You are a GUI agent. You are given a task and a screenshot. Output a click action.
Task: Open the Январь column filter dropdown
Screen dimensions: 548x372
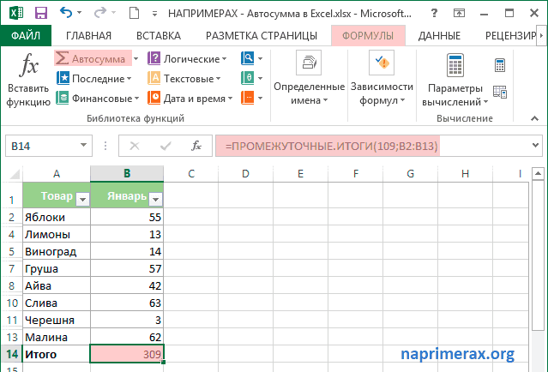click(x=155, y=198)
